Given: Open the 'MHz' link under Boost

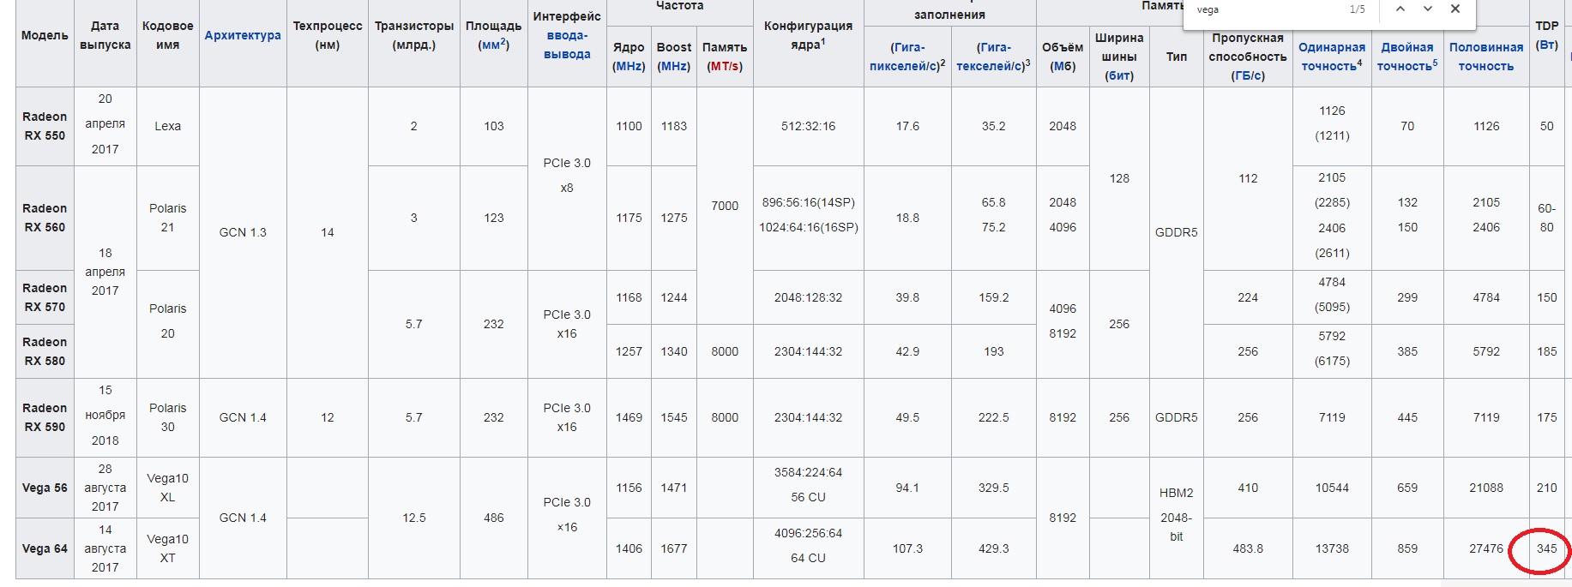Looking at the screenshot, I should tap(674, 66).
